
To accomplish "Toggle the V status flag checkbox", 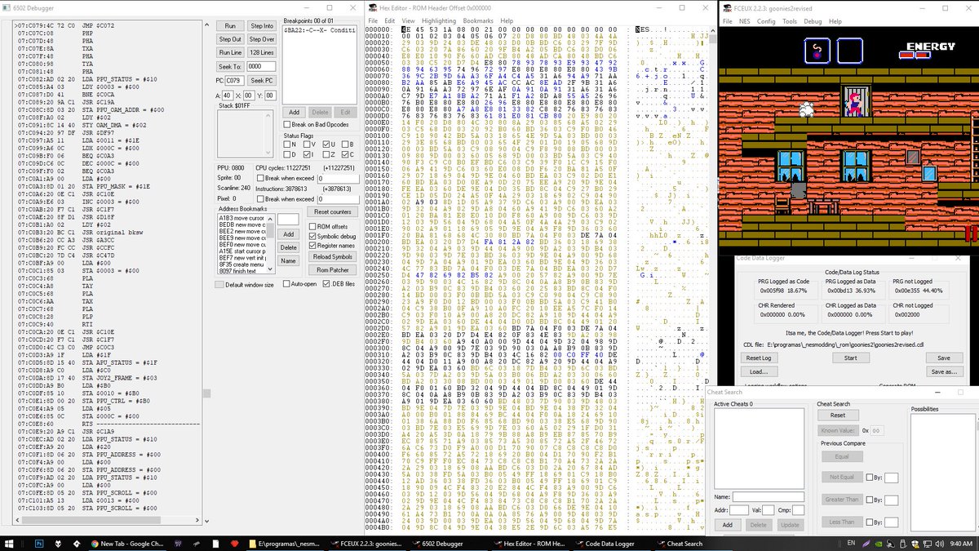I will tap(308, 144).
